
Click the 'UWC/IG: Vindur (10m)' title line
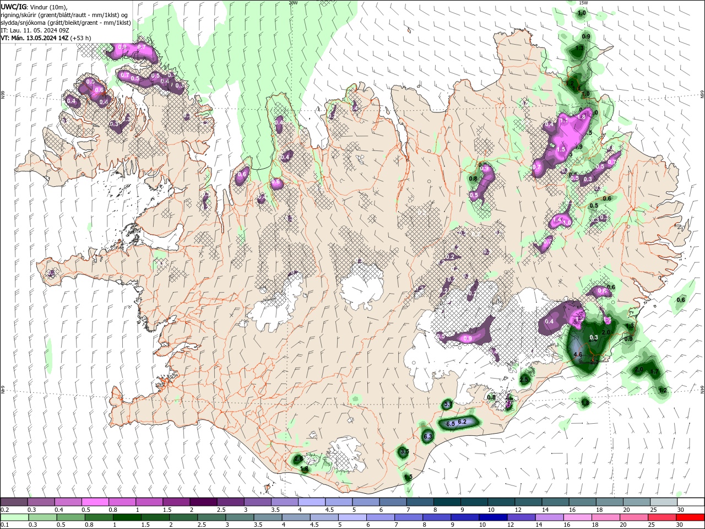click(34, 7)
